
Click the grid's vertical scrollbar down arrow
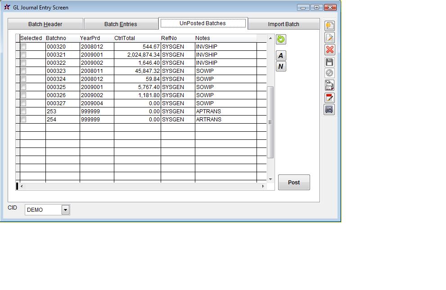[270, 179]
